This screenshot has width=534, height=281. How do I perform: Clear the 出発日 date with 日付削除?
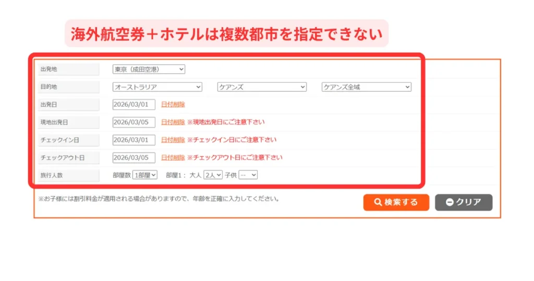pyautogui.click(x=173, y=104)
